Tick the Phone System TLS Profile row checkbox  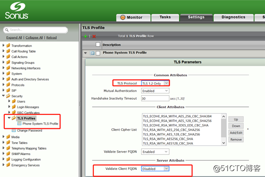[x=98, y=53]
